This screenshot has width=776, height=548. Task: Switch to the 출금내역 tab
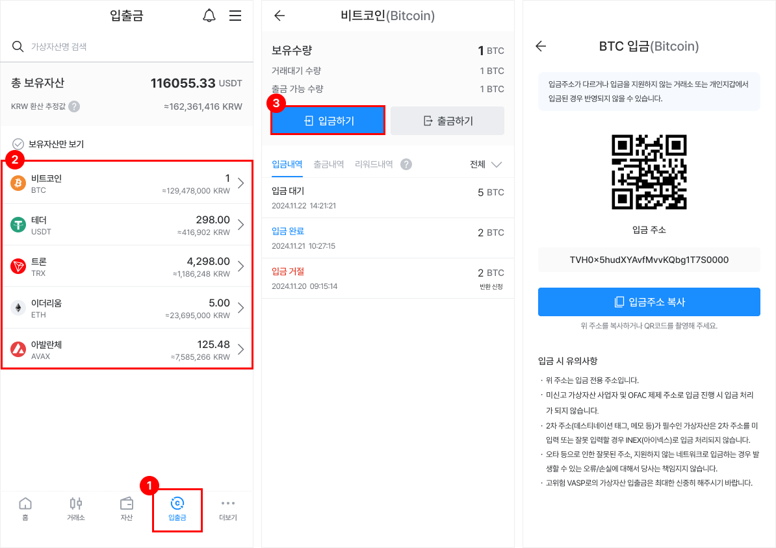[329, 164]
